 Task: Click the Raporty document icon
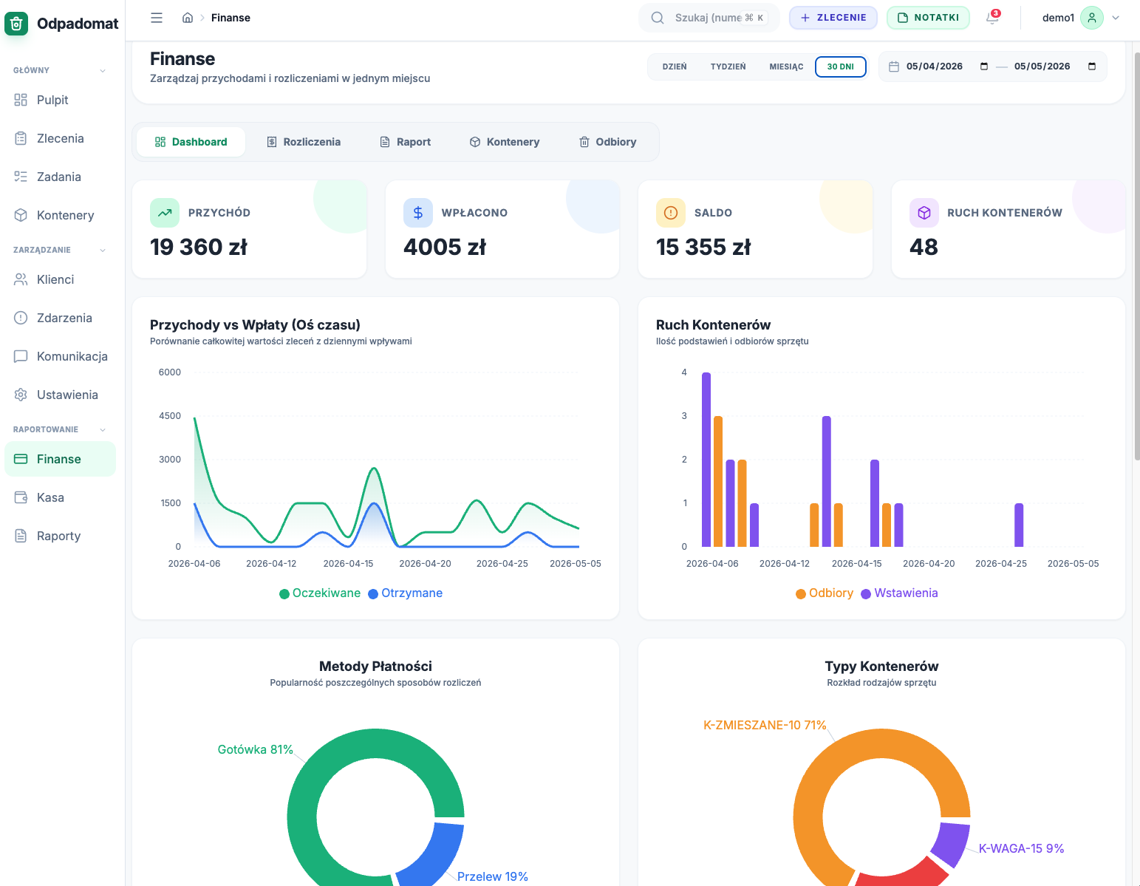21,536
